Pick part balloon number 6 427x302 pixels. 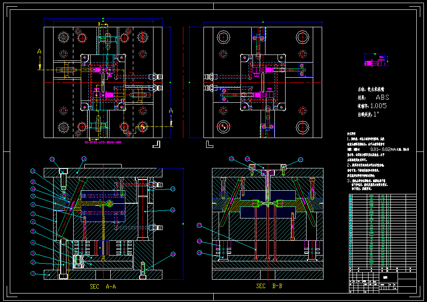33,222
